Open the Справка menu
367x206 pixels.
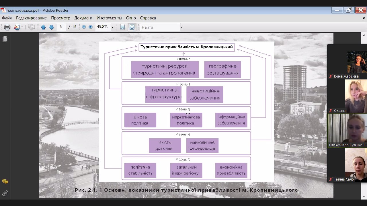[x=148, y=18]
